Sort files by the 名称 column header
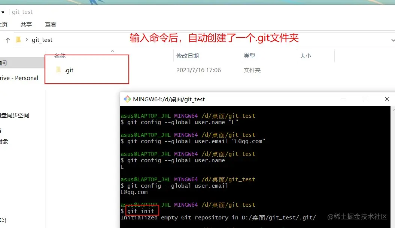This screenshot has height=228, width=395. click(60, 56)
